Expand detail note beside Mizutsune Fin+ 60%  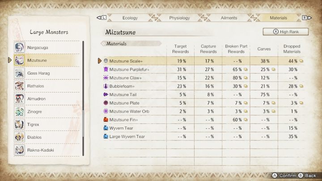[x=246, y=119]
